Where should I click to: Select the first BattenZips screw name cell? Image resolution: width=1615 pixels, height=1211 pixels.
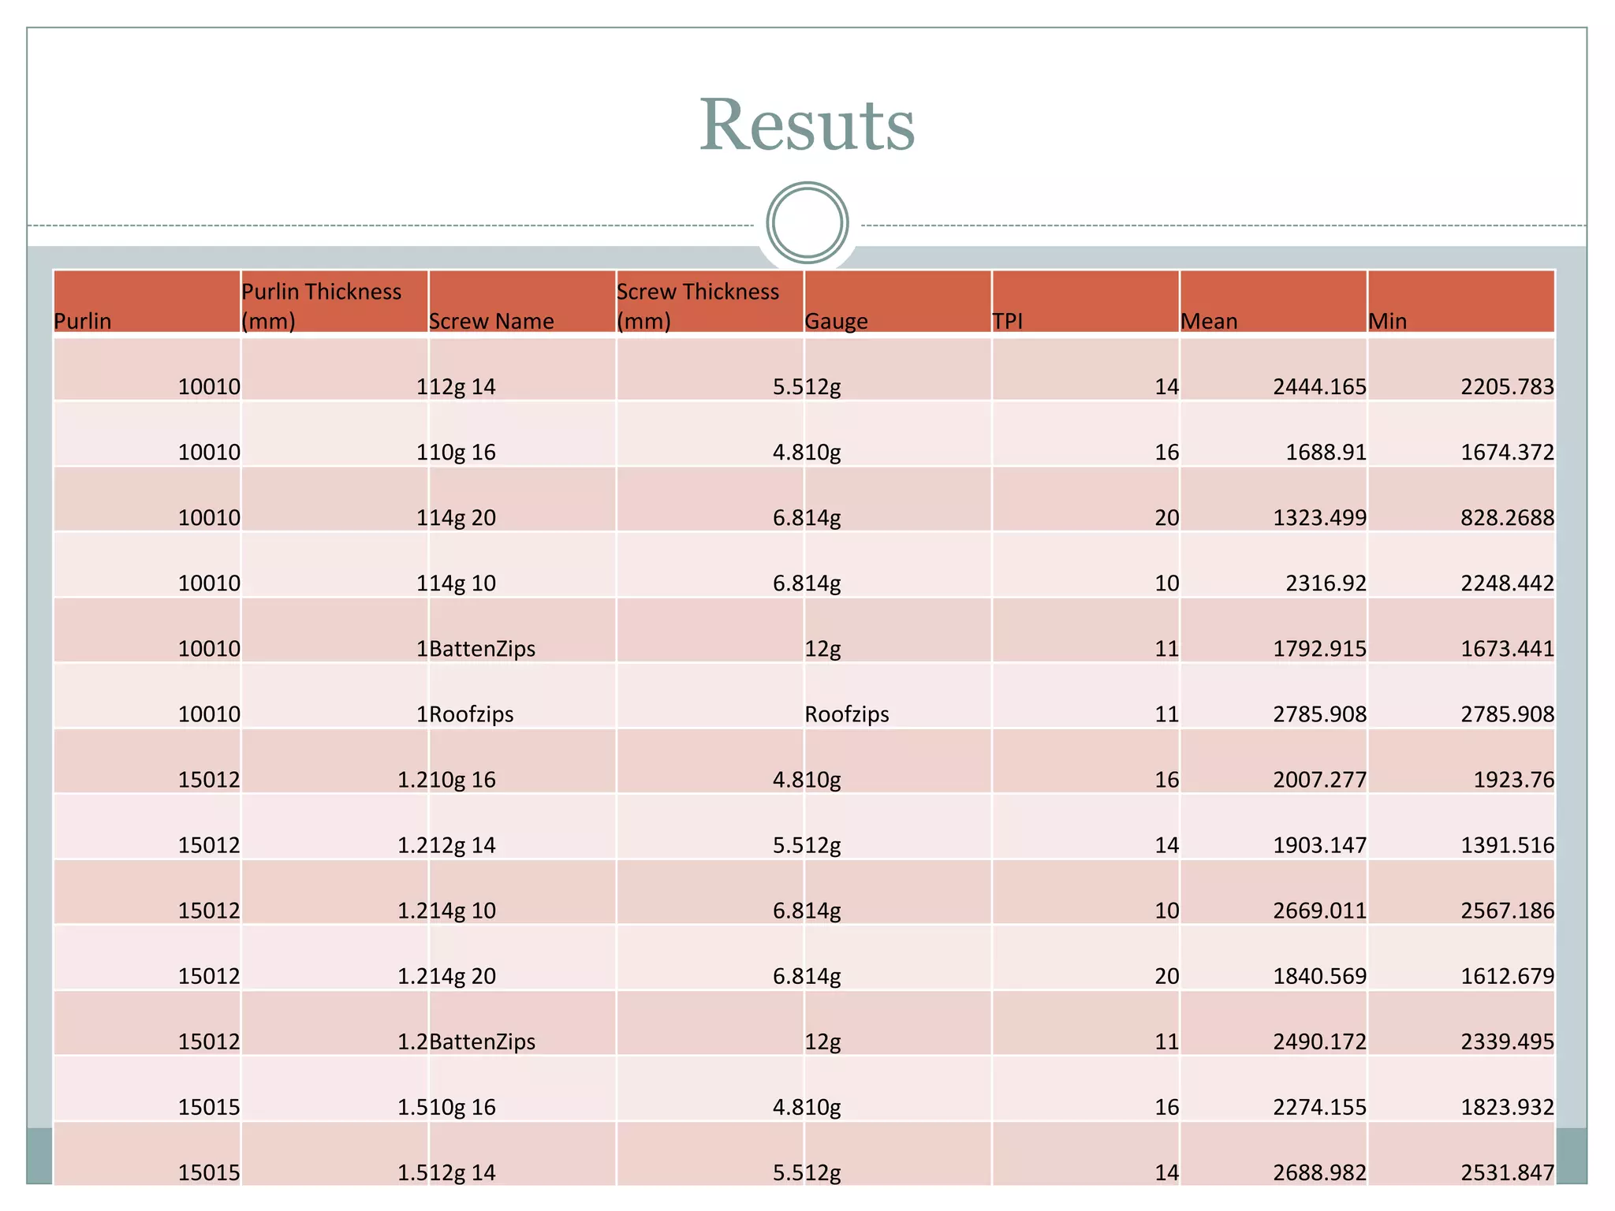click(522, 630)
